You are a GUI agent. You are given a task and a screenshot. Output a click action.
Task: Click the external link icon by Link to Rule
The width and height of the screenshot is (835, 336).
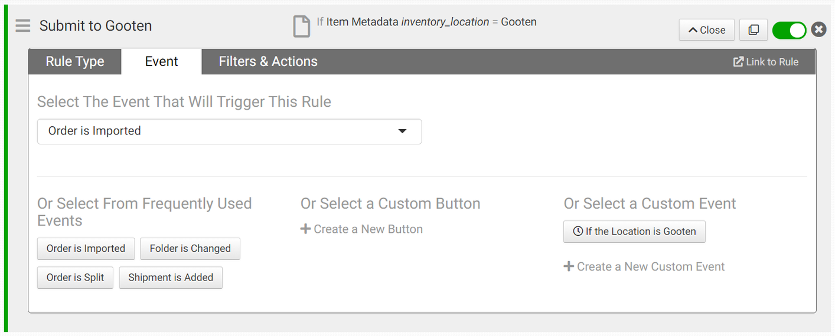pos(738,62)
